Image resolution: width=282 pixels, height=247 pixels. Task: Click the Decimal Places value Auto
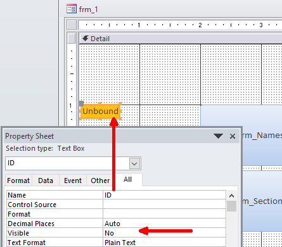(164, 224)
